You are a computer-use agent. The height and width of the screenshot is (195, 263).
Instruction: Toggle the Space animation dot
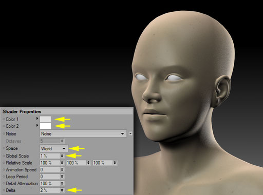4,148
